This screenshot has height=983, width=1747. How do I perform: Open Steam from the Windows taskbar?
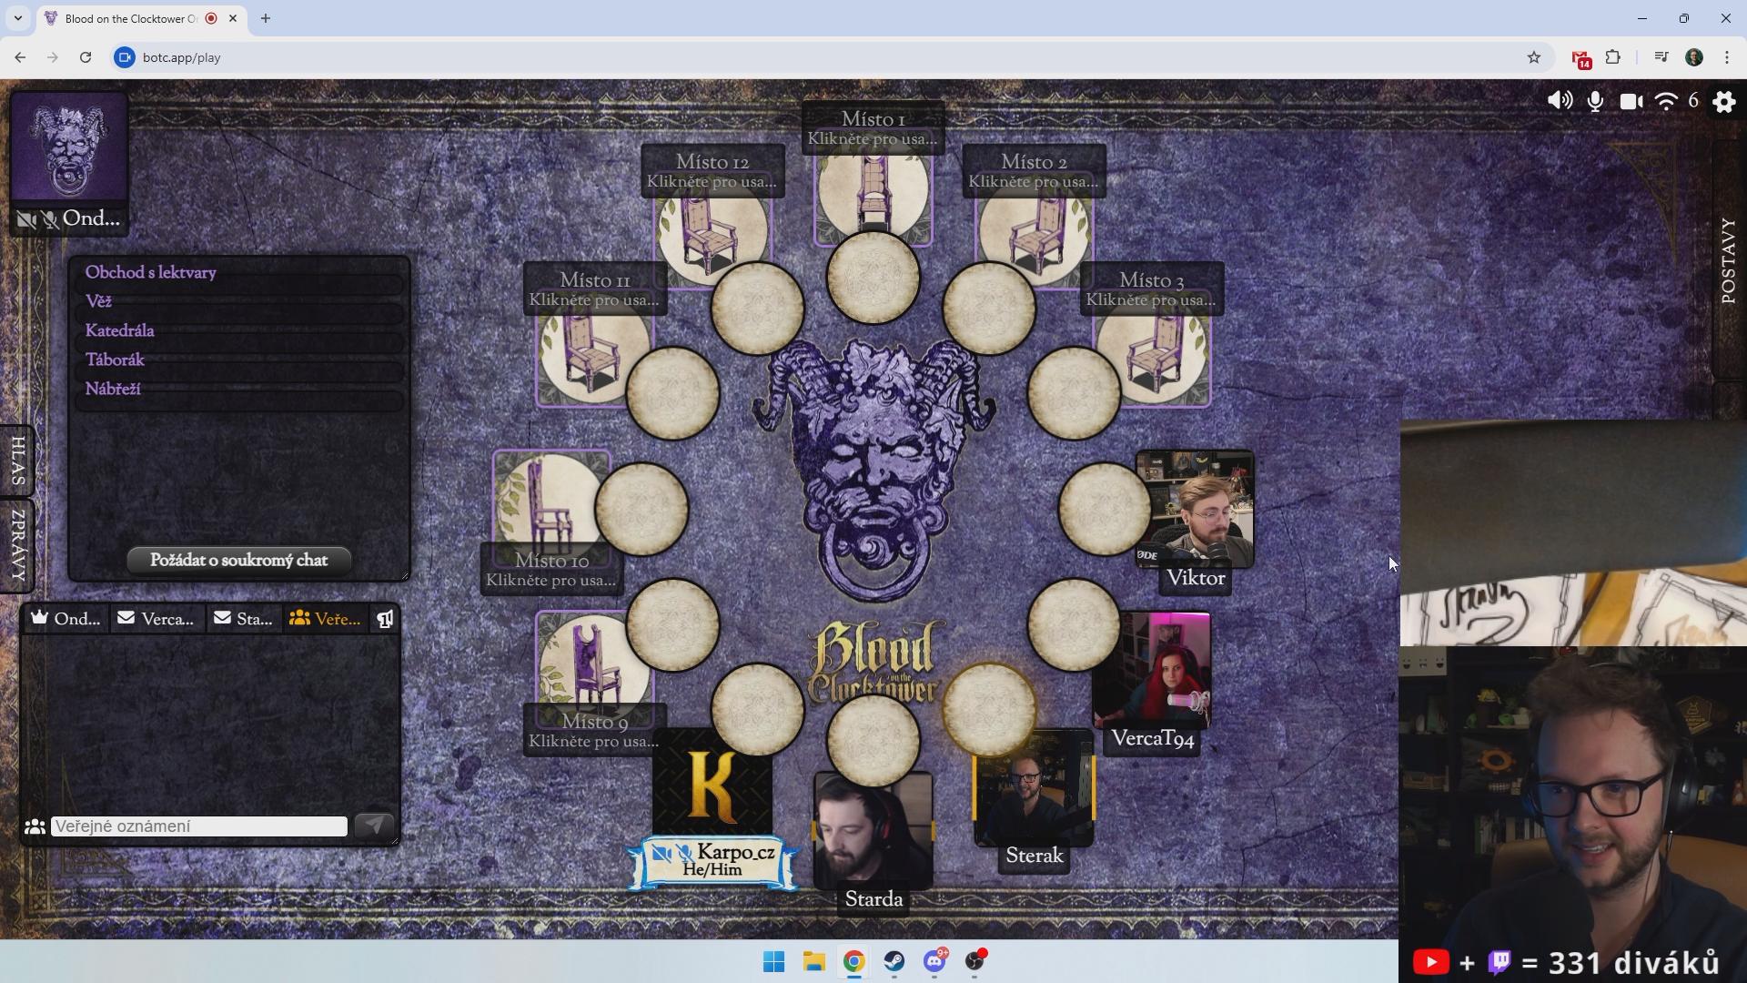point(894,961)
